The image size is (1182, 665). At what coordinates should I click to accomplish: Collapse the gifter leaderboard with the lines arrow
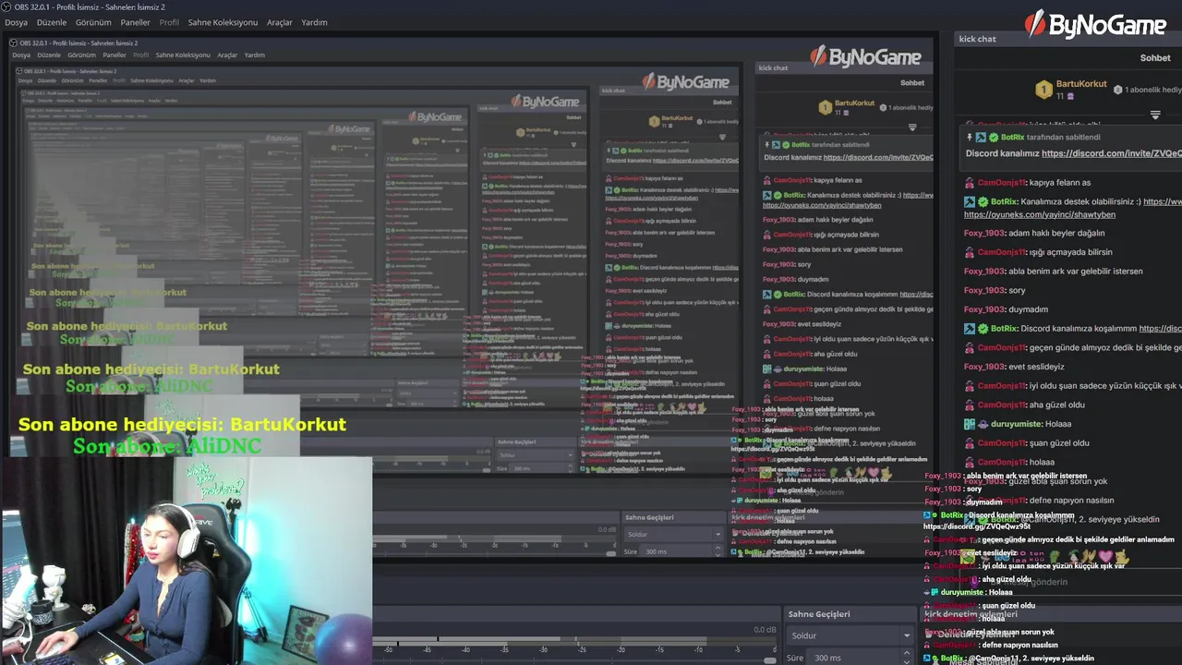point(1155,115)
